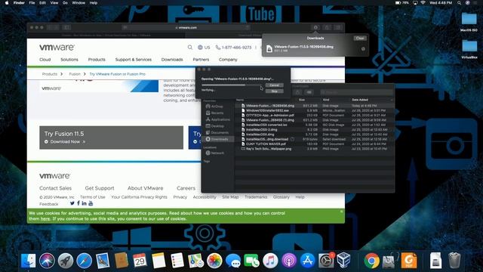Select AirDrop in Finder sidebar
The height and width of the screenshot is (272, 483).
click(217, 107)
